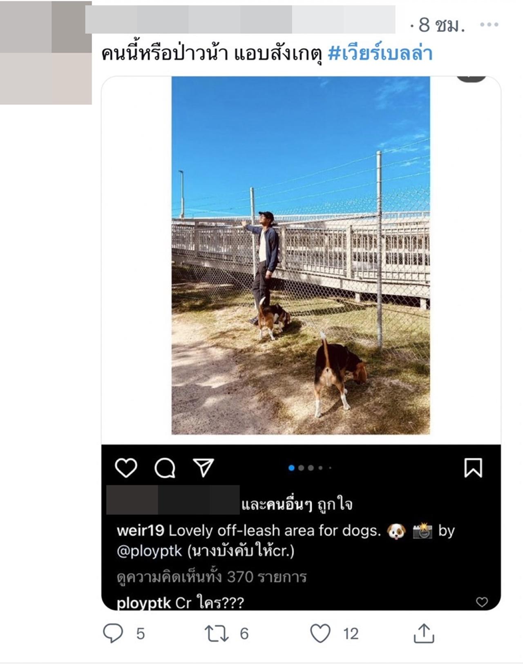Open the @ployptk mention link
This screenshot has height=664, width=523.
click(149, 551)
